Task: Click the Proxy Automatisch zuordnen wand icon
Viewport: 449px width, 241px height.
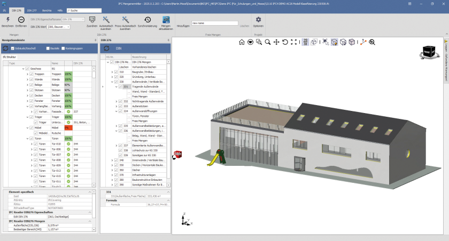Action: pyautogui.click(x=125, y=20)
